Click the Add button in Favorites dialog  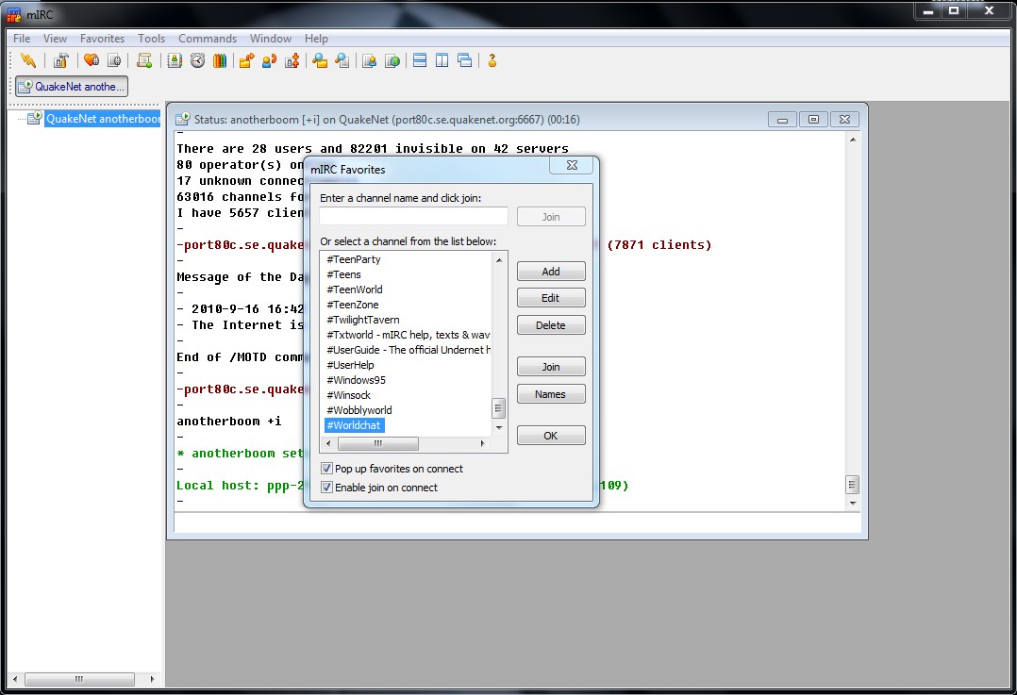click(x=551, y=271)
